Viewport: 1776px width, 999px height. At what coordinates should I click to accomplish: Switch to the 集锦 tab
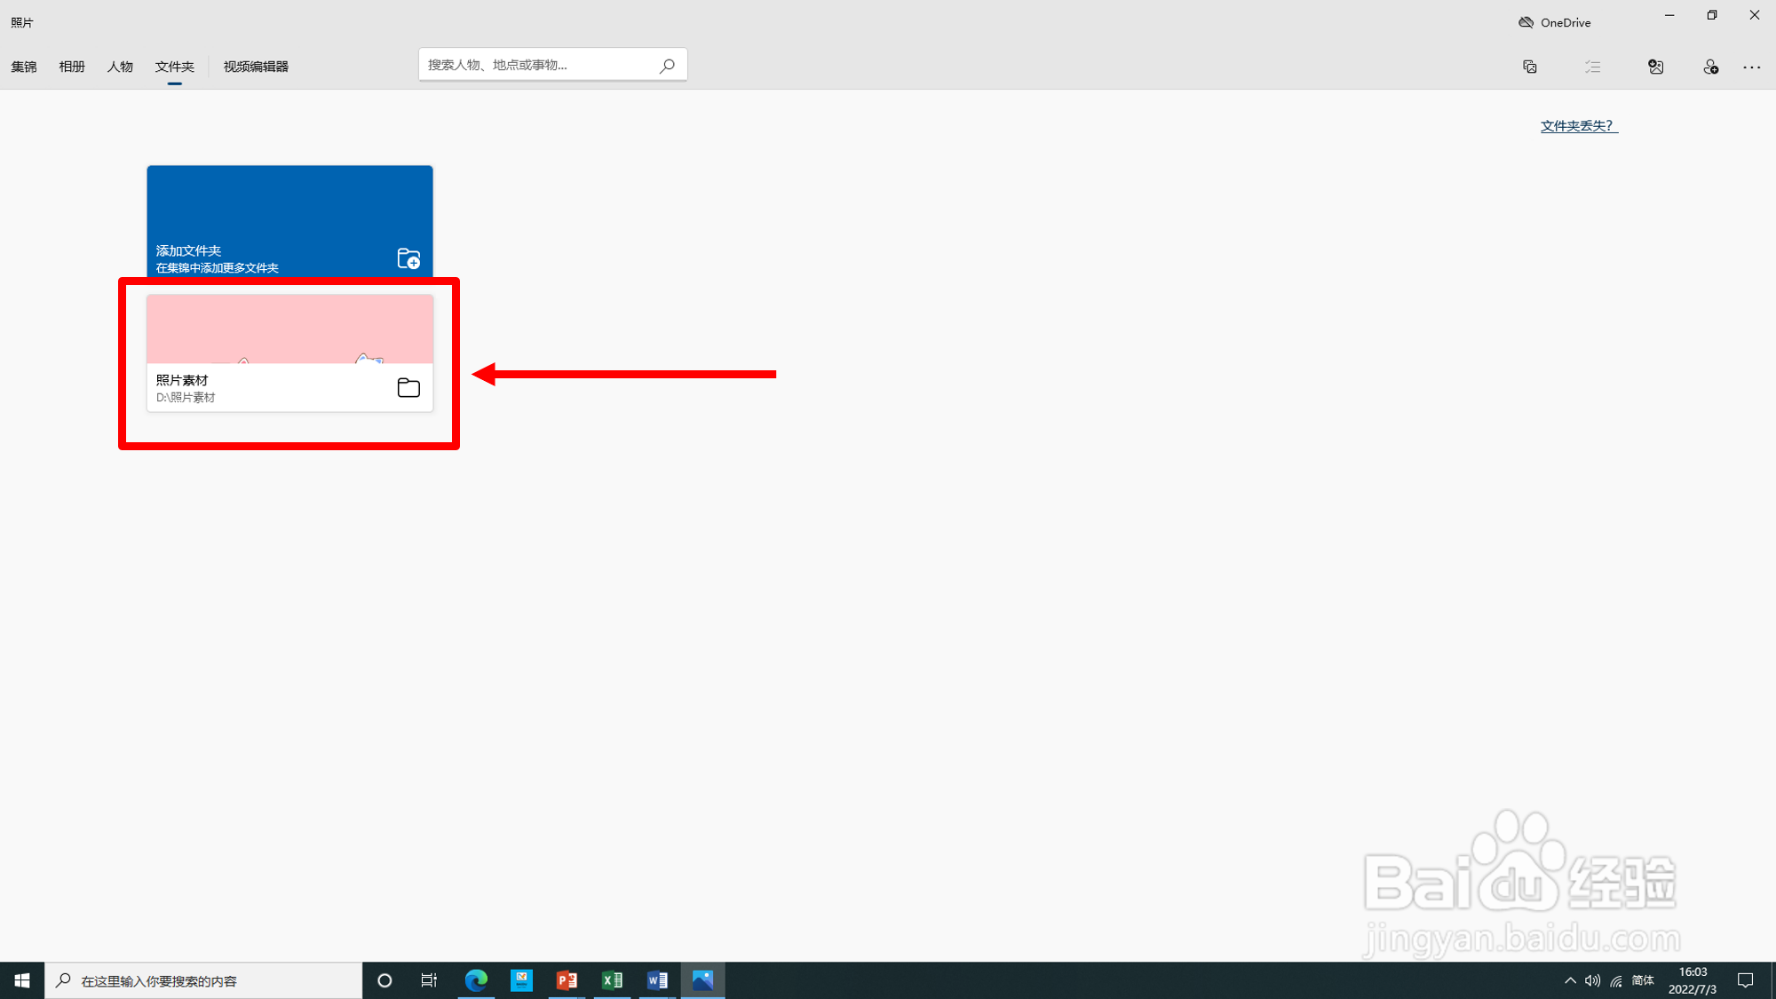[24, 67]
